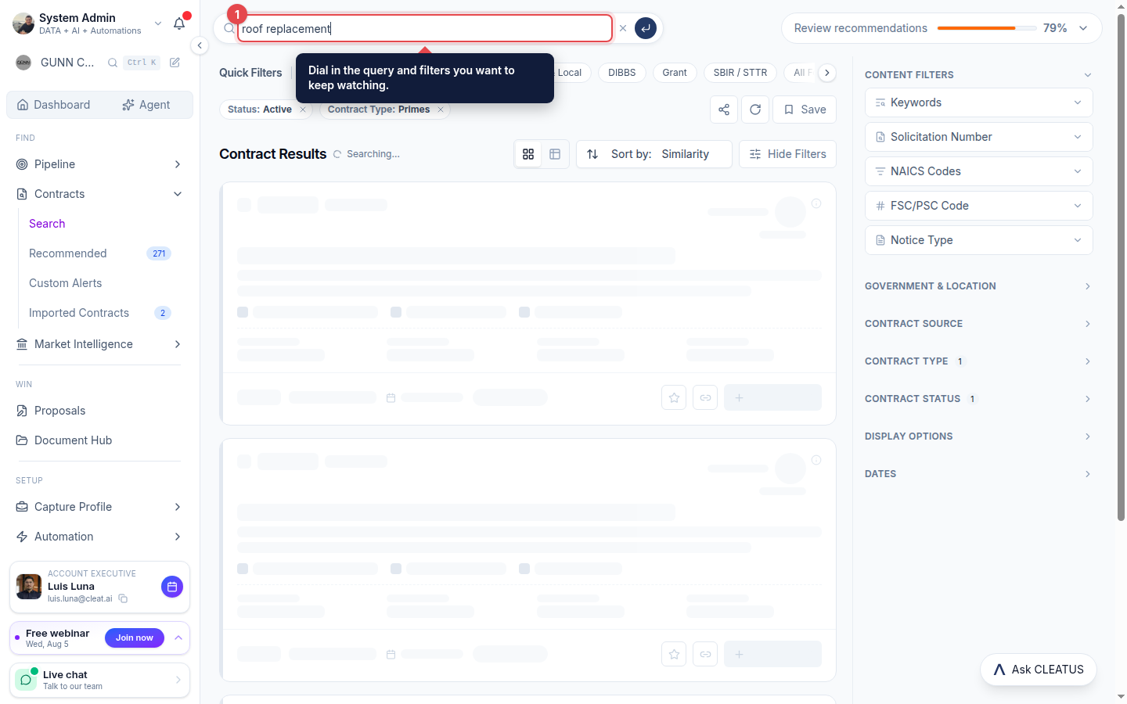Open the Sort by Similarity dropdown
This screenshot has width=1127, height=704.
[x=654, y=154]
